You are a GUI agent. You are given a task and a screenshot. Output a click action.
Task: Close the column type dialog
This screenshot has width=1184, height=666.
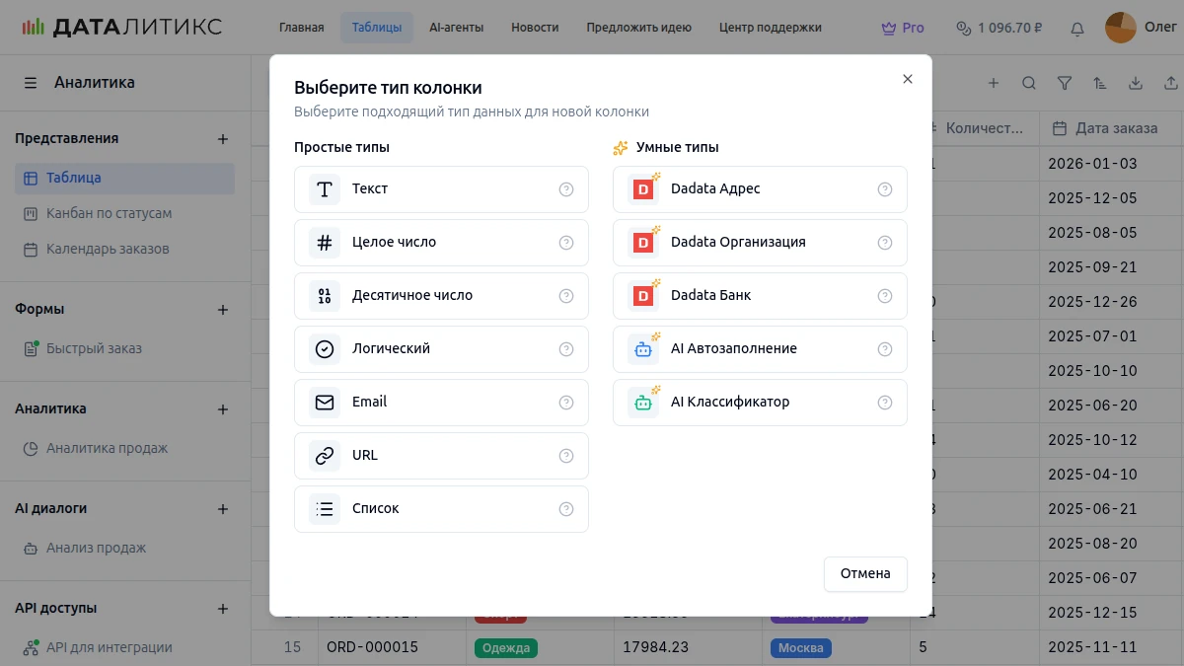[x=908, y=79]
